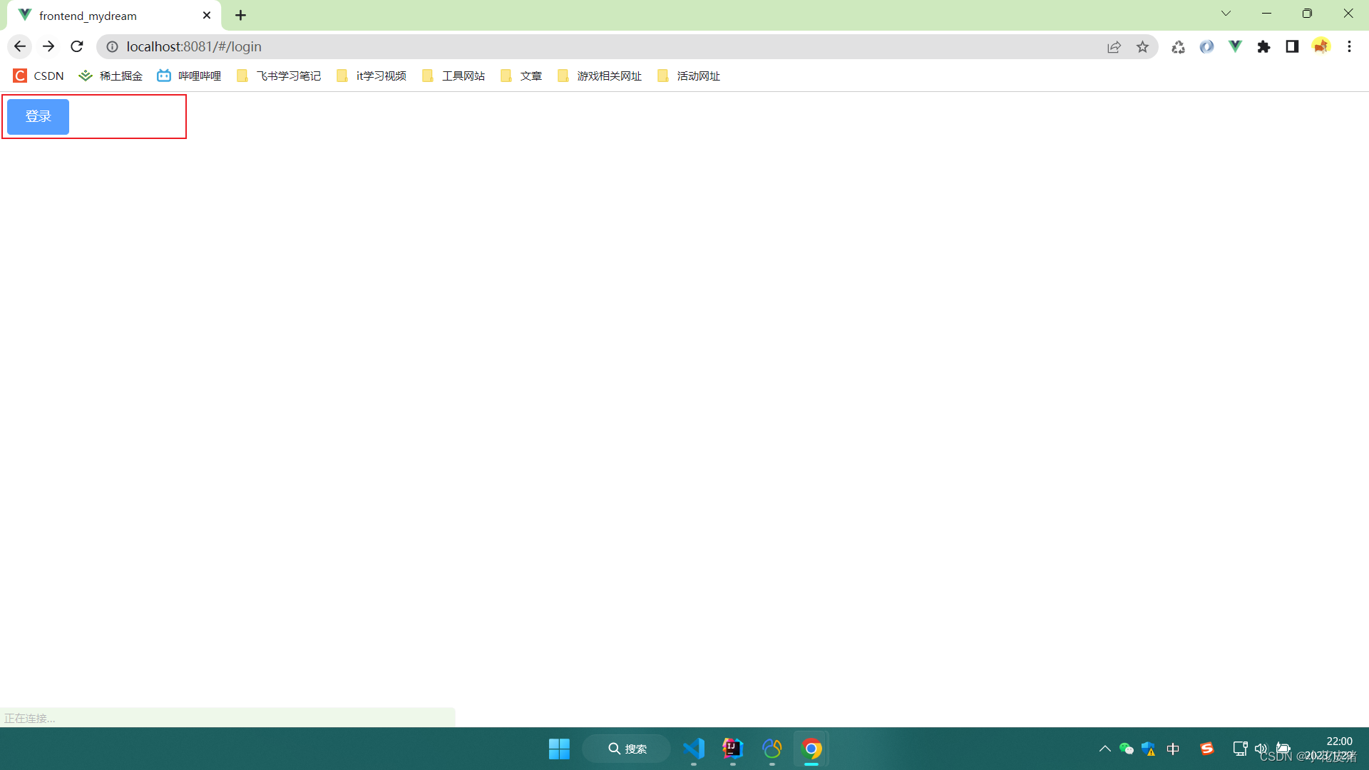1369x770 pixels.
Task: Open a new browser tab
Action: pyautogui.click(x=241, y=16)
